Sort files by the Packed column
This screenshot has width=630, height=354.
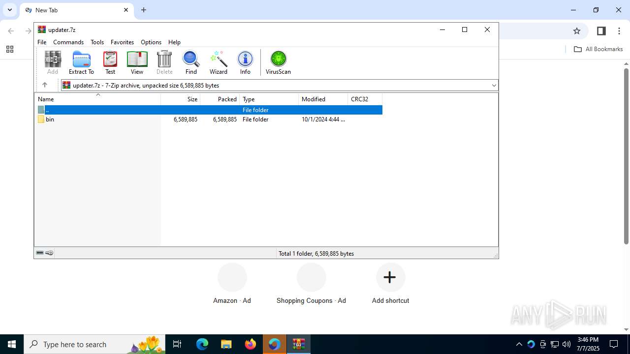[x=220, y=99]
